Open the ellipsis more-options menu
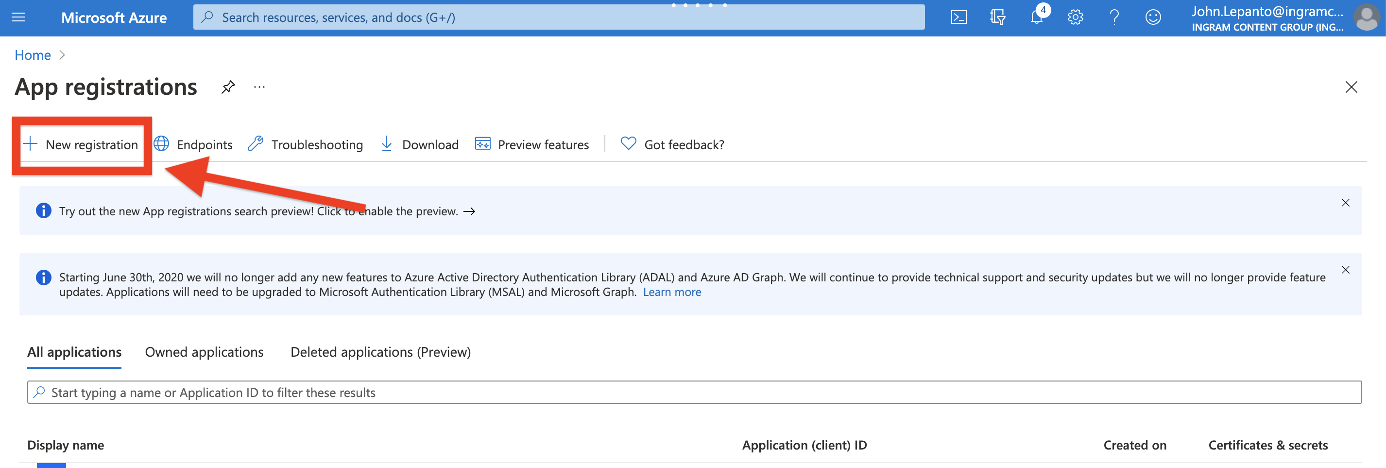1386x468 pixels. [x=259, y=87]
